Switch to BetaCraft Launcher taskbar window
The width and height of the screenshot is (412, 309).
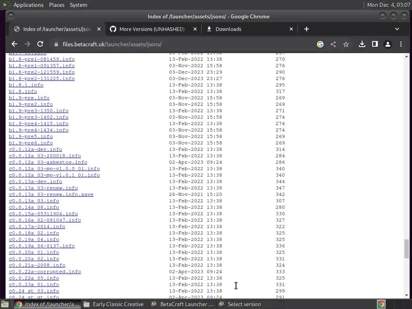(183, 304)
